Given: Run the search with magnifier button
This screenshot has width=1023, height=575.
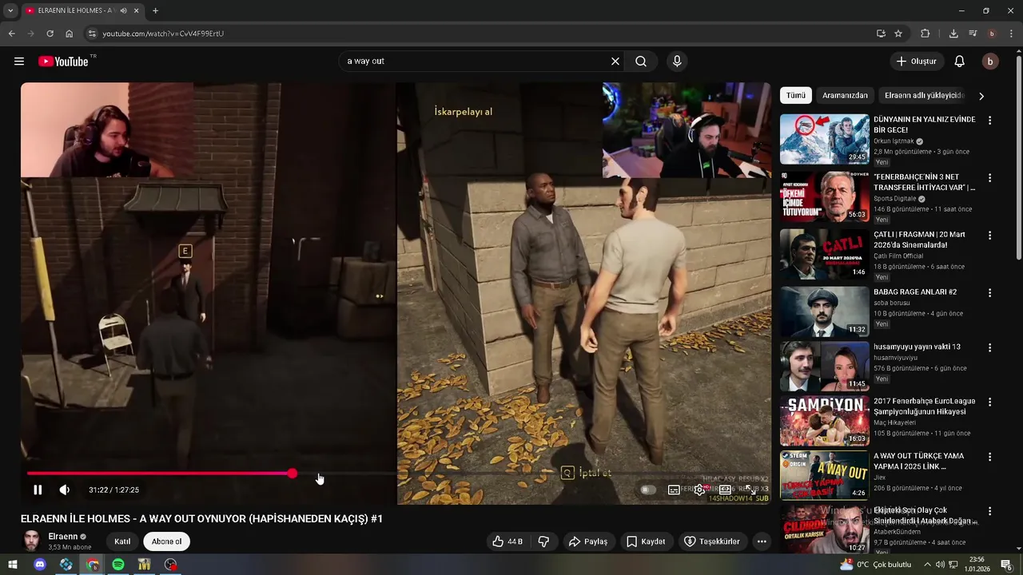Looking at the screenshot, I should (641, 61).
